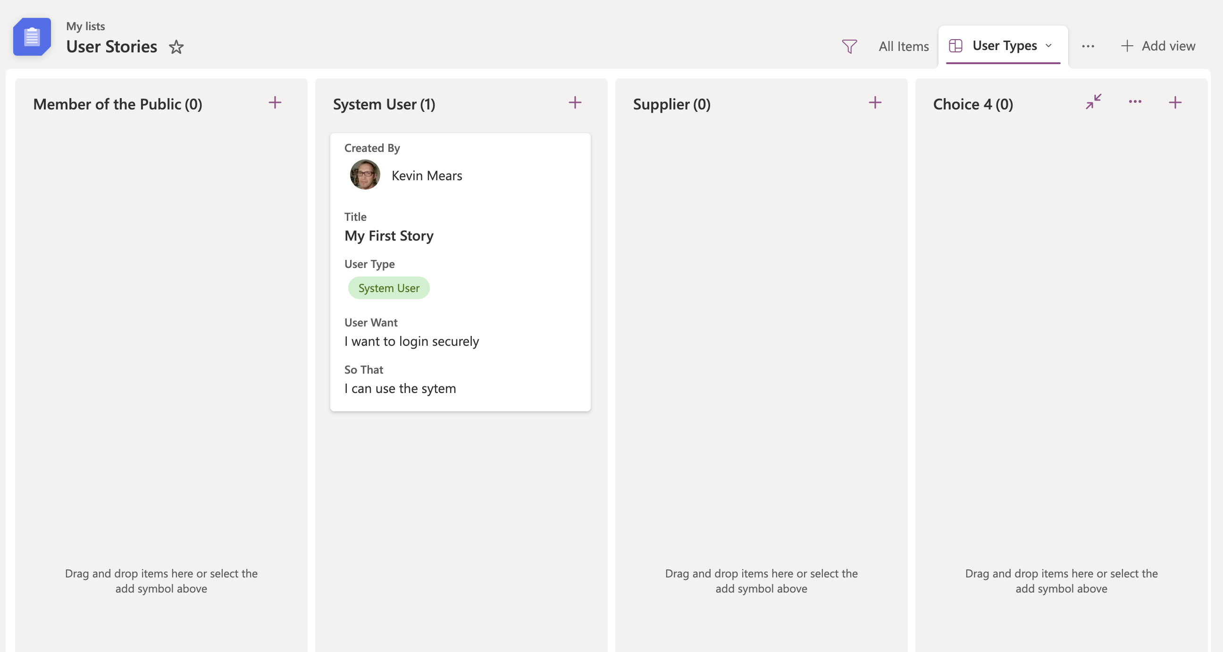The image size is (1223, 652).
Task: Click Add view button
Action: pyautogui.click(x=1158, y=46)
